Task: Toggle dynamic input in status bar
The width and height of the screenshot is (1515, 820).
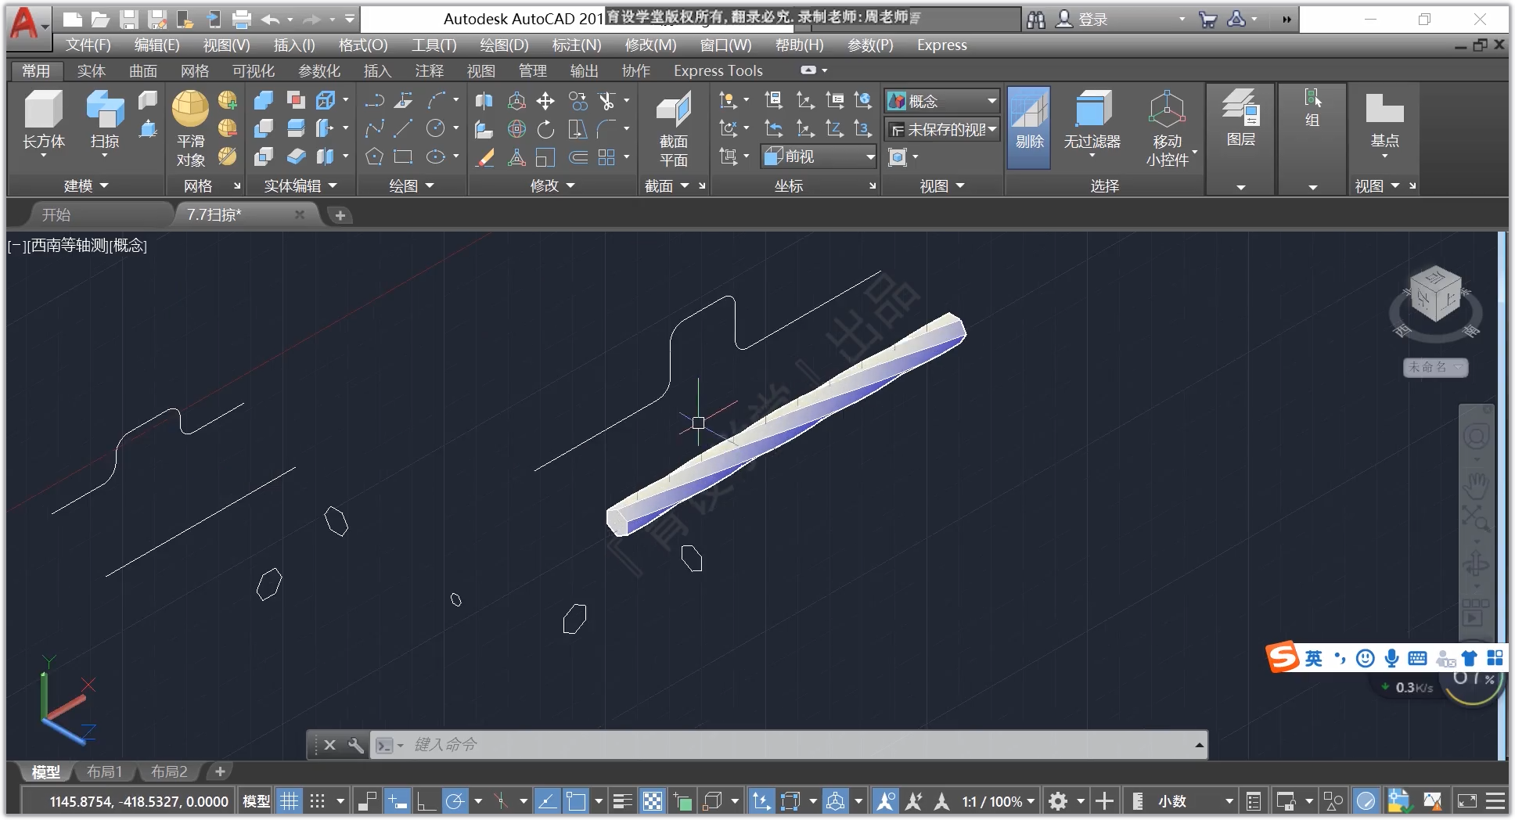Action: pyautogui.click(x=398, y=801)
